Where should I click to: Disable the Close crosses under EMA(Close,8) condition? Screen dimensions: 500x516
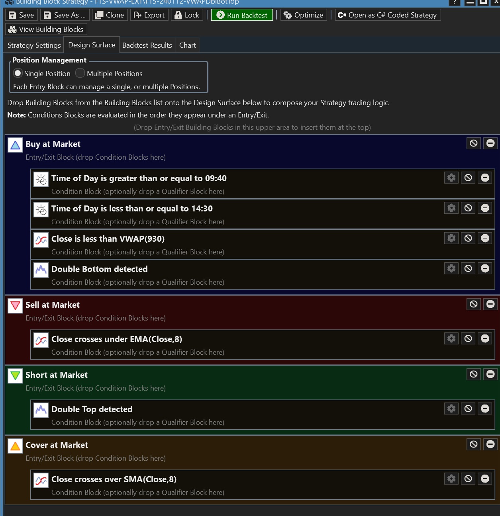pyautogui.click(x=468, y=338)
